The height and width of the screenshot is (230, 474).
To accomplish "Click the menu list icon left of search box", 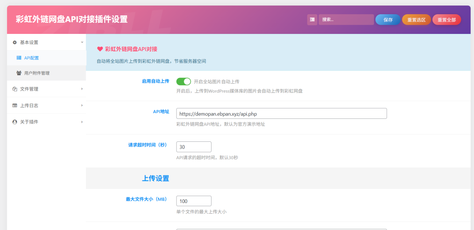I will tap(312, 19).
